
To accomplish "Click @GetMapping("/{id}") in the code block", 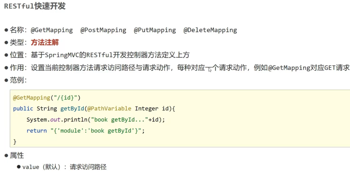I will click(x=47, y=98).
